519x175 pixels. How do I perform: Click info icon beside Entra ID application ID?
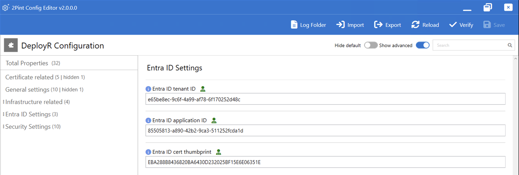coord(148,120)
